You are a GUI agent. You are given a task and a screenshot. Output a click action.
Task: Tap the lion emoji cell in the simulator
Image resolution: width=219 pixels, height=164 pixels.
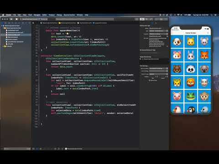pyautogui.click(x=191, y=82)
